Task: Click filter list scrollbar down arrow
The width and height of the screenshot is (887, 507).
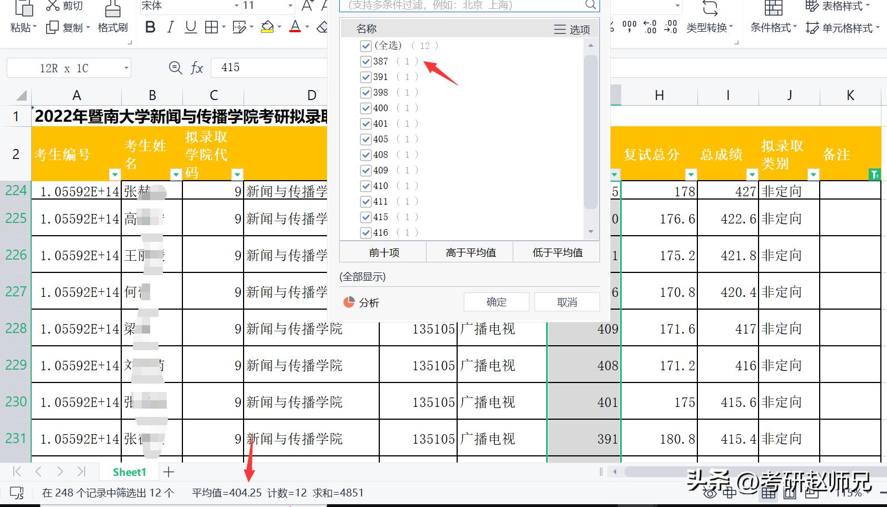Action: pyautogui.click(x=591, y=231)
